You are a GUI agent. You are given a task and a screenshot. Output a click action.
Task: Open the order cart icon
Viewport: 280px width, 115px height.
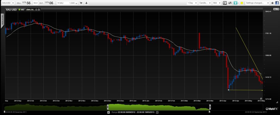[81, 3]
